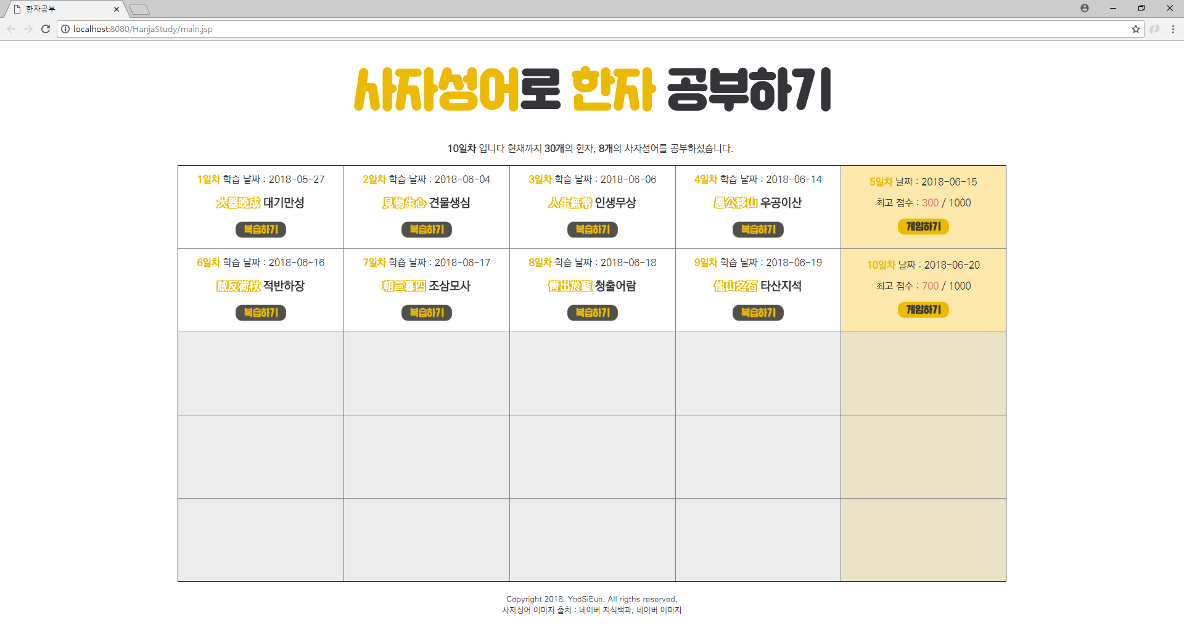Review 9일차 타산지석 with 복습하기

click(x=757, y=312)
